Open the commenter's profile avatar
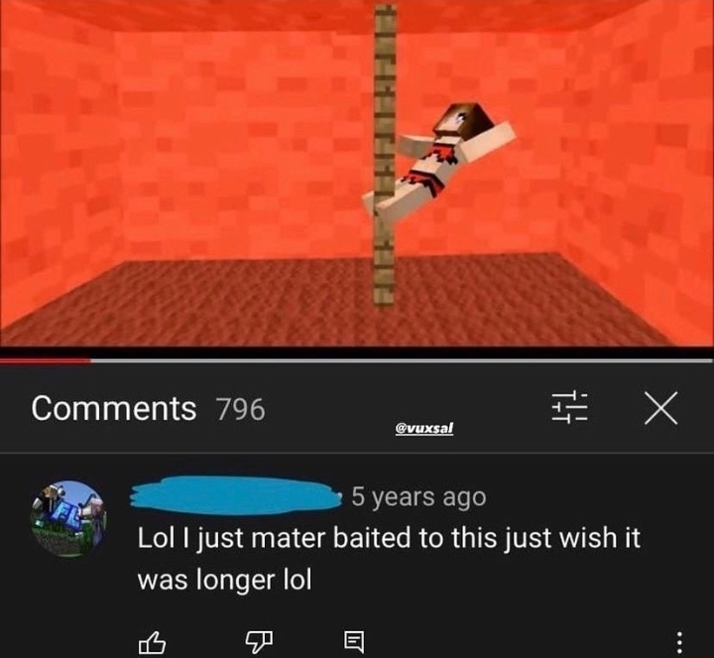This screenshot has width=714, height=658. [x=68, y=519]
